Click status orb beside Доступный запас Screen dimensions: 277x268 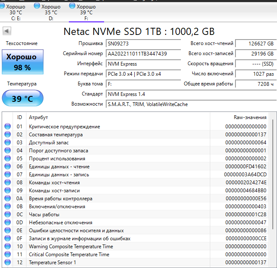tap(8, 143)
